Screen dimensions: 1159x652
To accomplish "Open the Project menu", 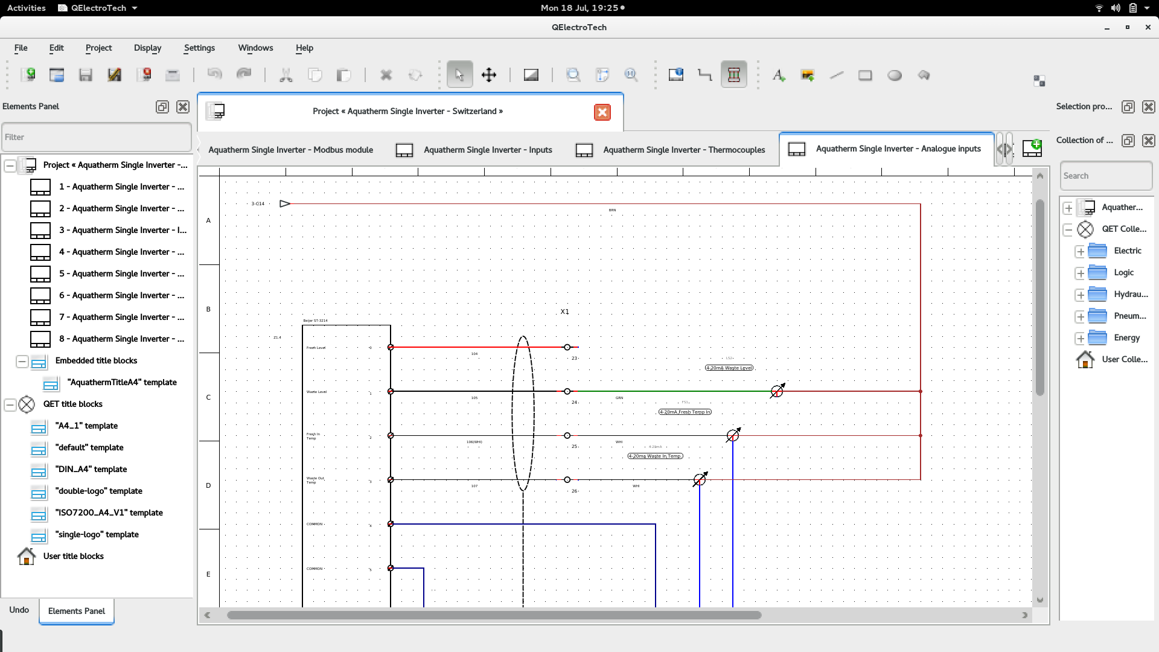I will [x=98, y=48].
